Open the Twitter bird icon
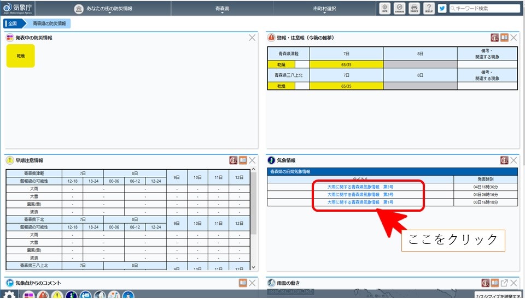 [442, 8]
